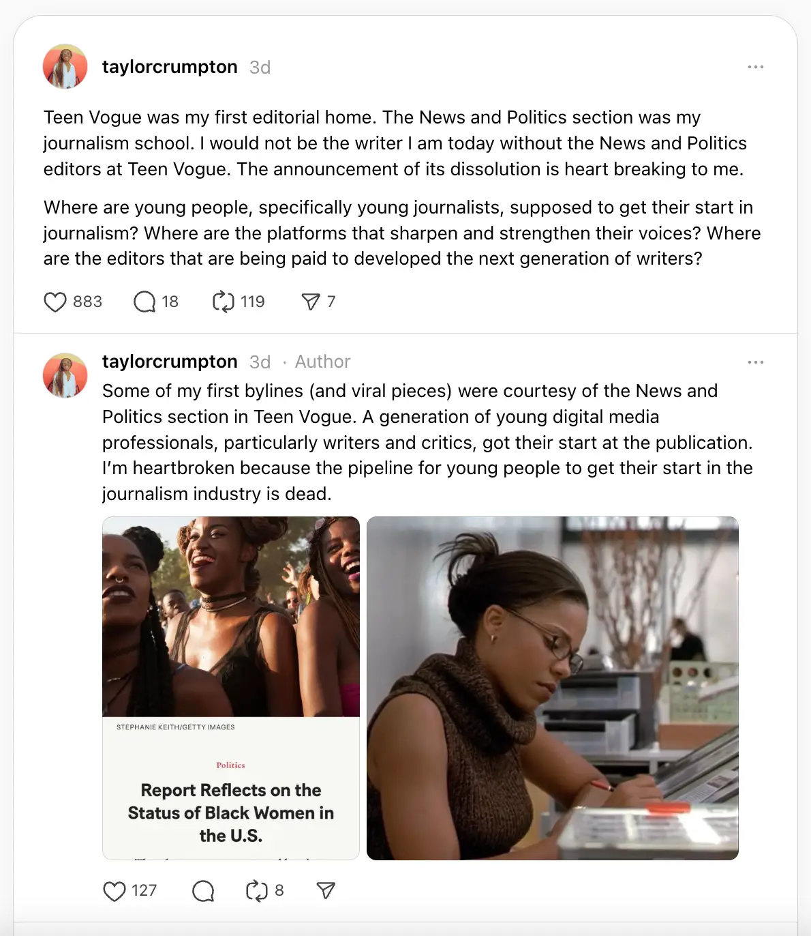Tap the send icon under the reply post

327,890
